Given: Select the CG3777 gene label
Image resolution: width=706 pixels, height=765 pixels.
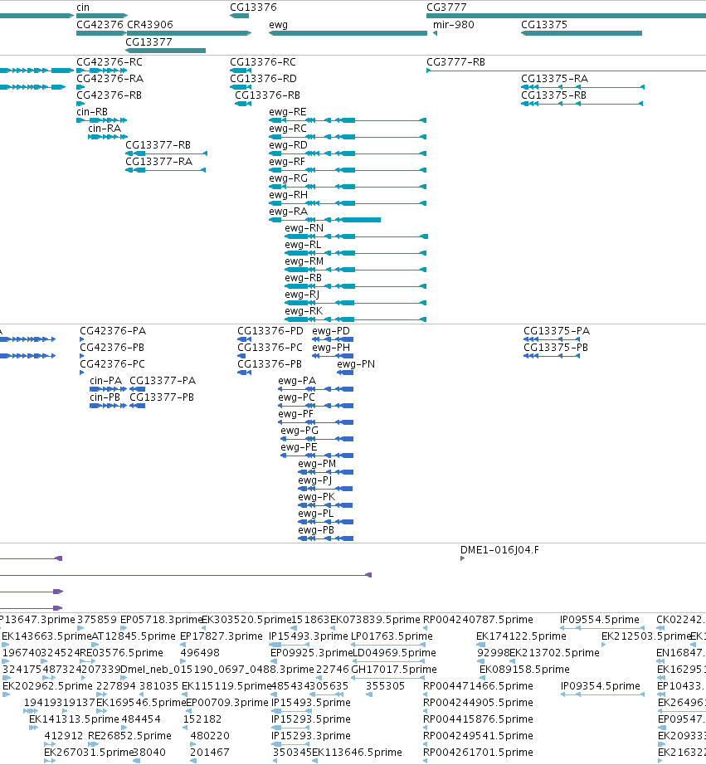Looking at the screenshot, I should coord(446,7).
